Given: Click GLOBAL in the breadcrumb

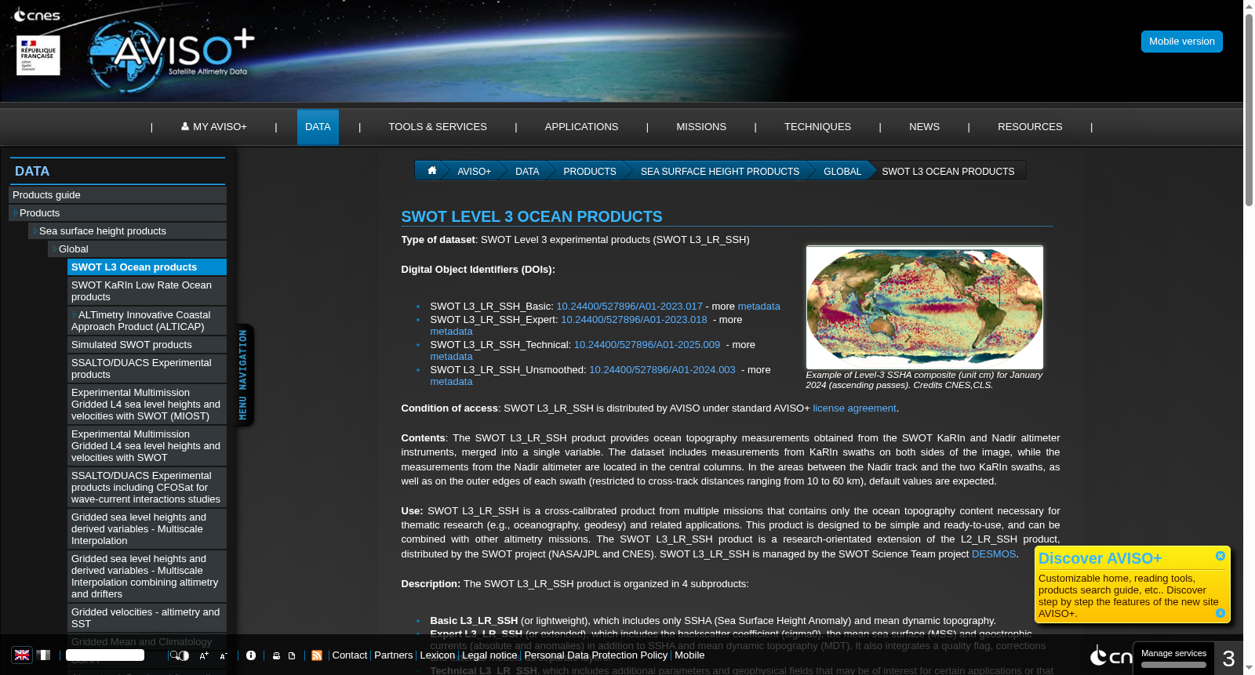Looking at the screenshot, I should [842, 171].
